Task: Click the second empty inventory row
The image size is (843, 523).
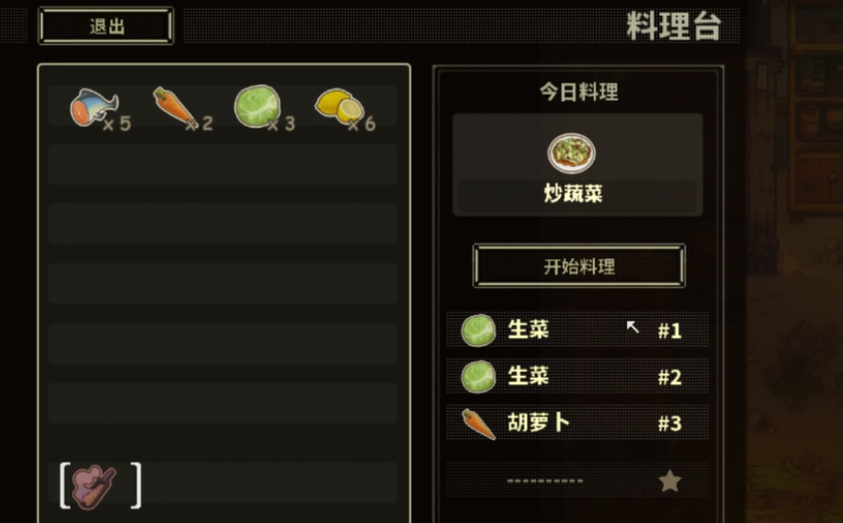Action: 223,223
